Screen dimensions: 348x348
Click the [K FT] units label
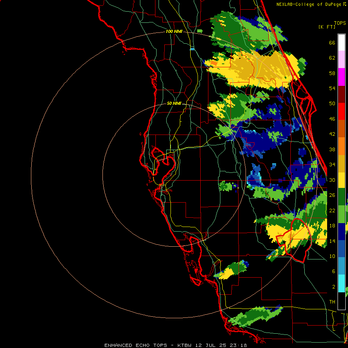pos(327,27)
